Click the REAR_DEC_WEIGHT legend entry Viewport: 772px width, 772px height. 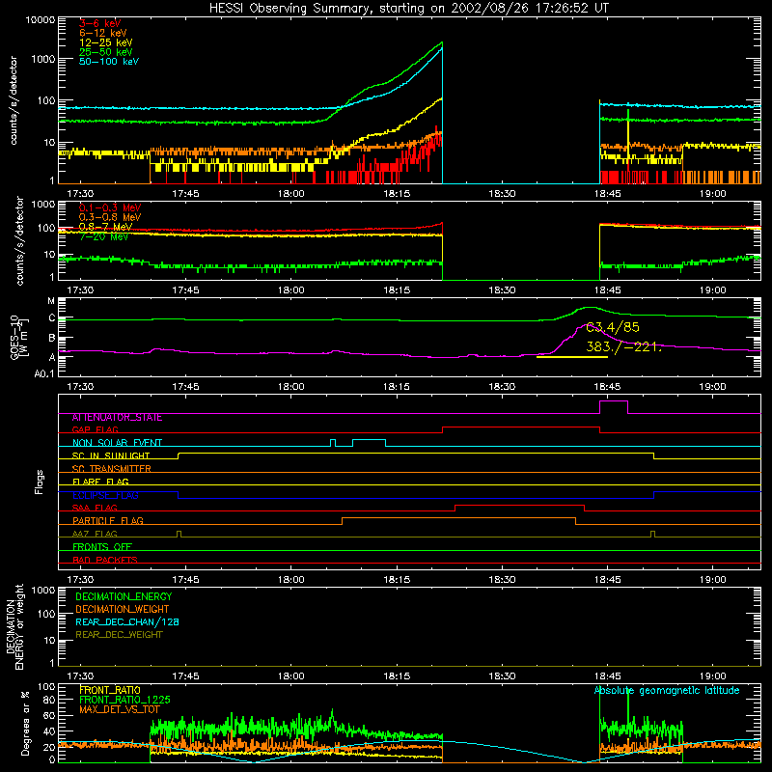[x=119, y=635]
